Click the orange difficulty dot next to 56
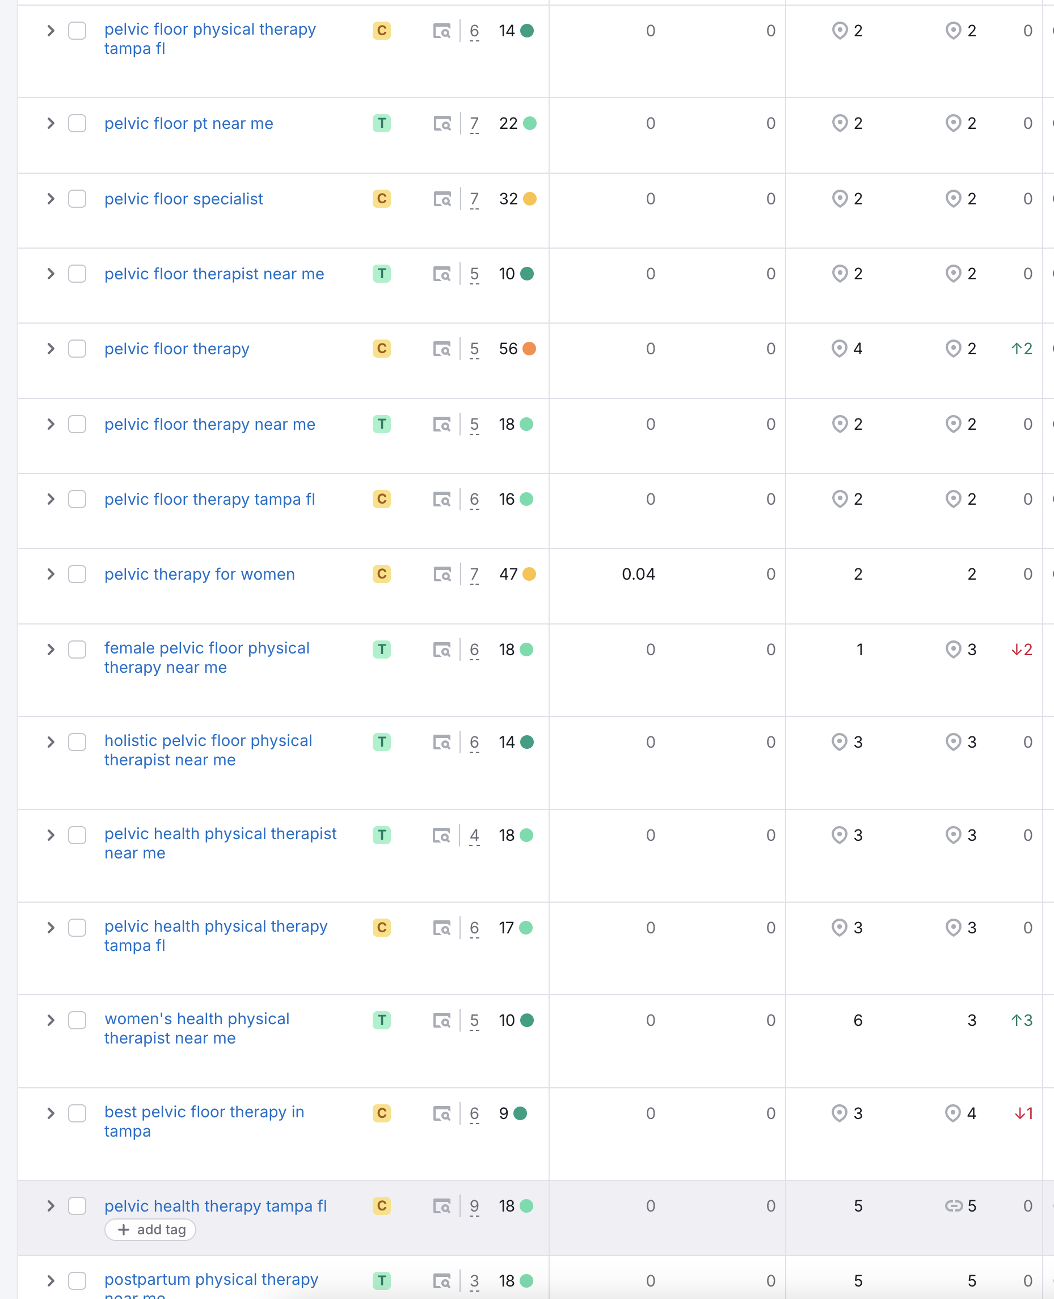Screen dimensions: 1054x1299 [529, 349]
